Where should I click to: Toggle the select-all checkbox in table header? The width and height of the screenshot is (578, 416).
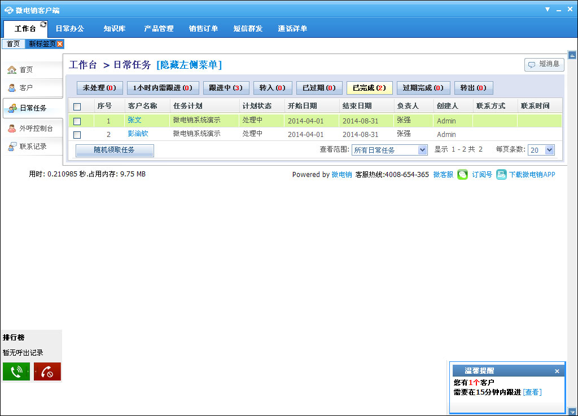[x=77, y=107]
